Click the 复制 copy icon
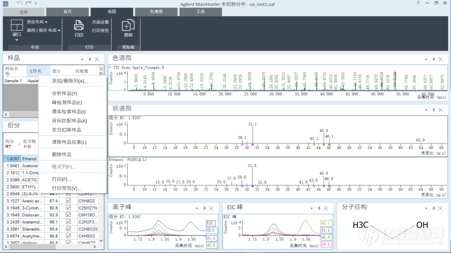The height and width of the screenshot is (253, 451). [x=128, y=25]
